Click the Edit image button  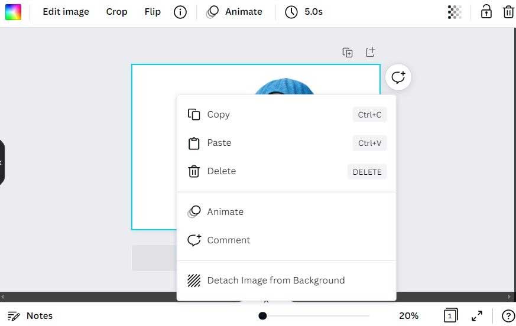pyautogui.click(x=66, y=12)
